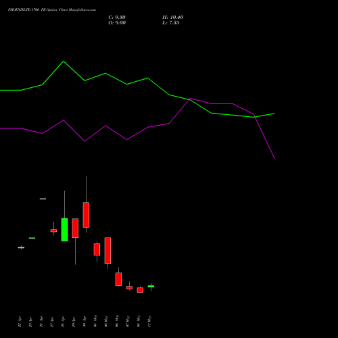Select the small red candle above 07 May
This screenshot has height=338, width=338.
[129, 287]
